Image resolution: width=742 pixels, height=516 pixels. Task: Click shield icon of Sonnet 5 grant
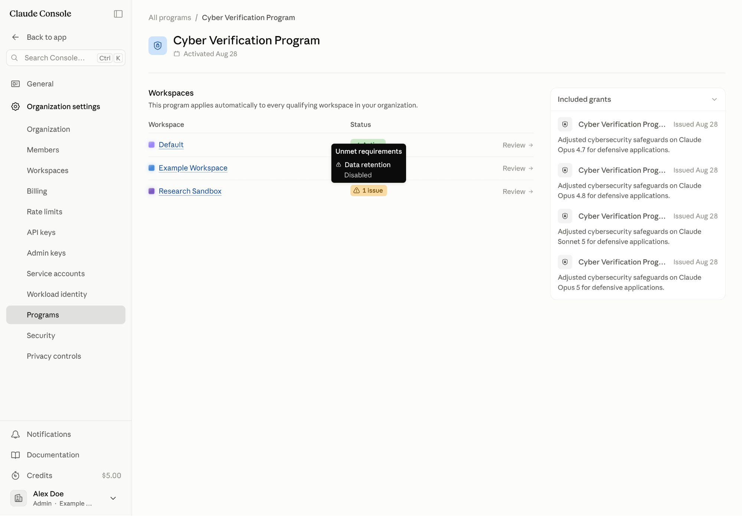click(x=565, y=216)
